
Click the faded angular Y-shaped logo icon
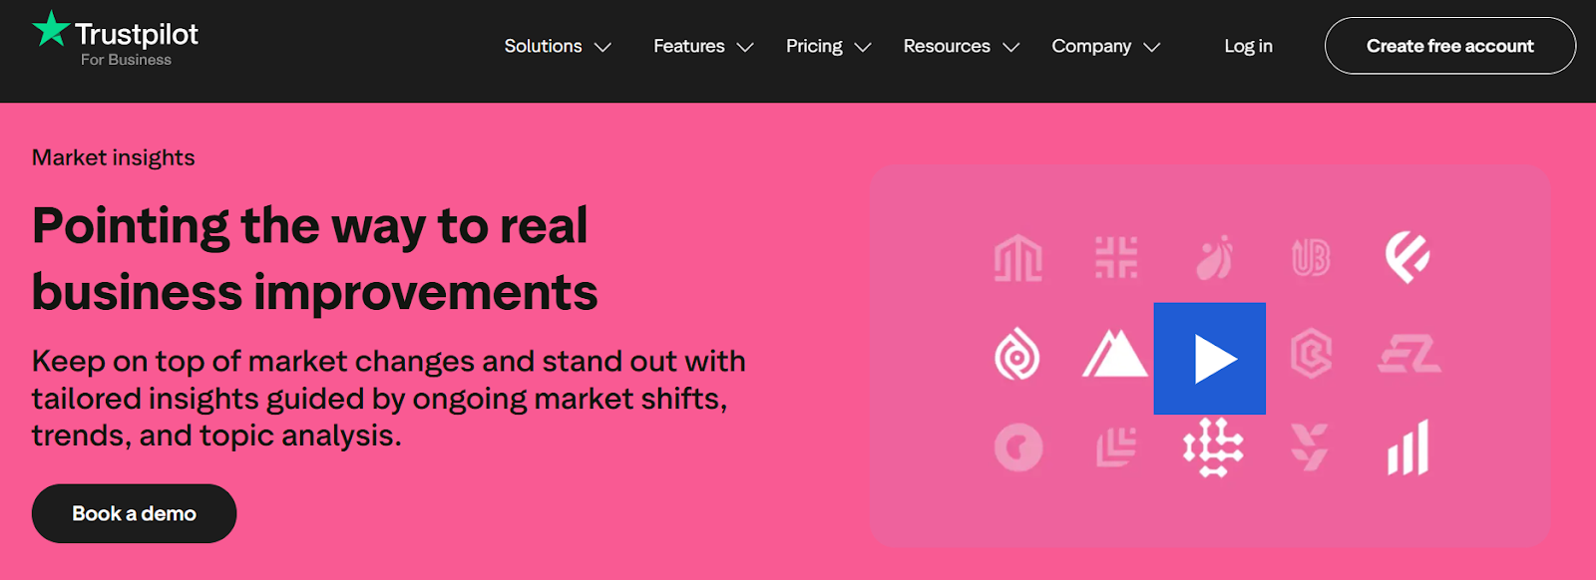pyautogui.click(x=1309, y=446)
